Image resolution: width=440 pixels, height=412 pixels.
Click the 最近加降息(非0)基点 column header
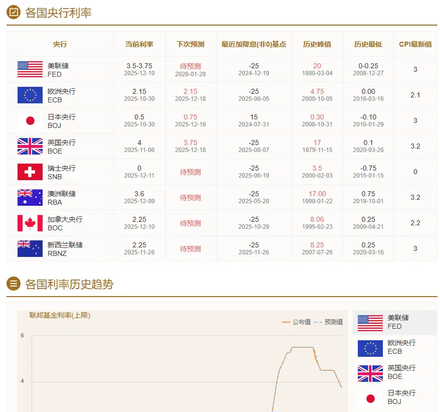[x=254, y=44]
